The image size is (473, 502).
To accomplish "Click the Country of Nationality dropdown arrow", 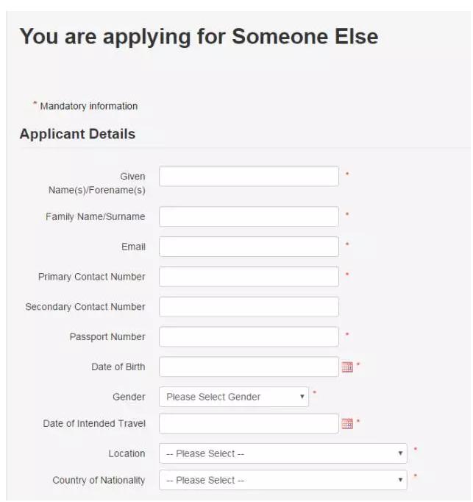I will pyautogui.click(x=400, y=480).
